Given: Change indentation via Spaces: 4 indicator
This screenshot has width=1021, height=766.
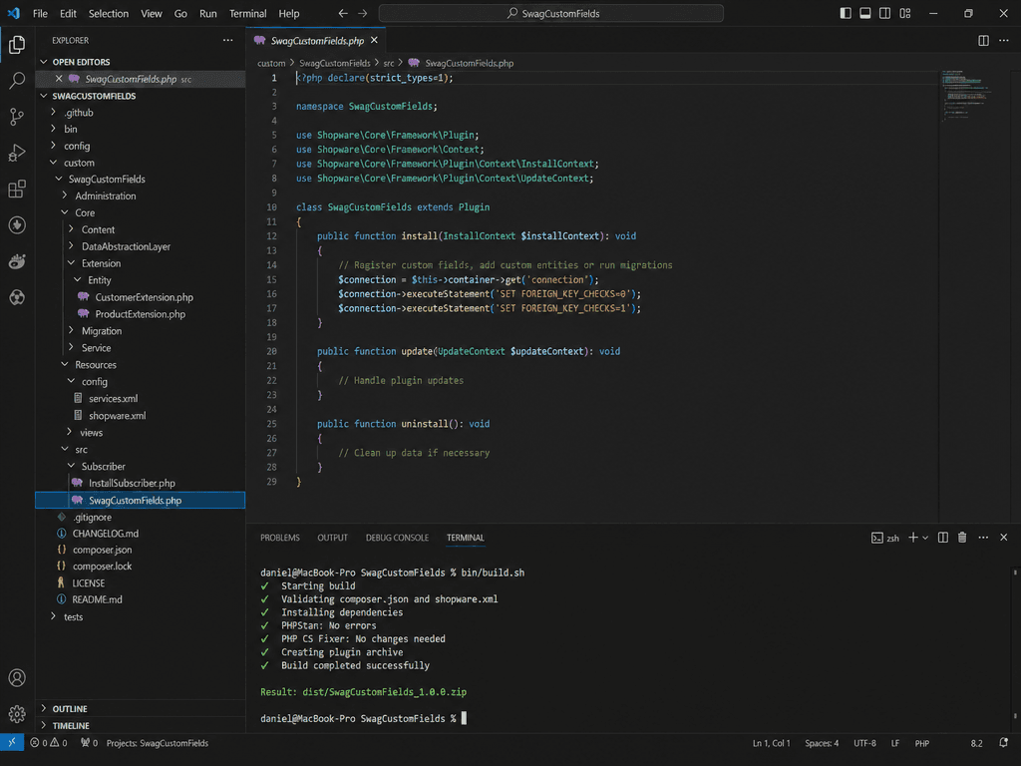Looking at the screenshot, I should click(x=821, y=742).
